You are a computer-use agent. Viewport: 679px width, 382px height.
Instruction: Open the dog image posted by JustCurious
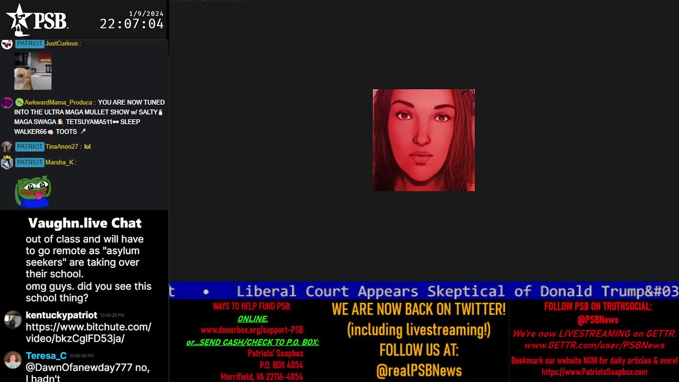click(33, 71)
